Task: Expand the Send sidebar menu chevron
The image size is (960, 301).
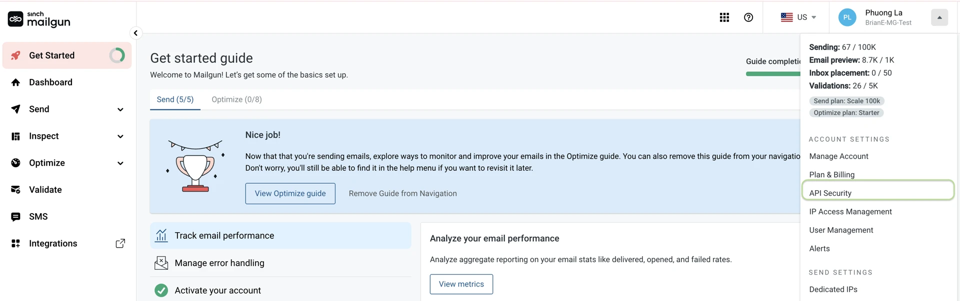Action: (120, 110)
